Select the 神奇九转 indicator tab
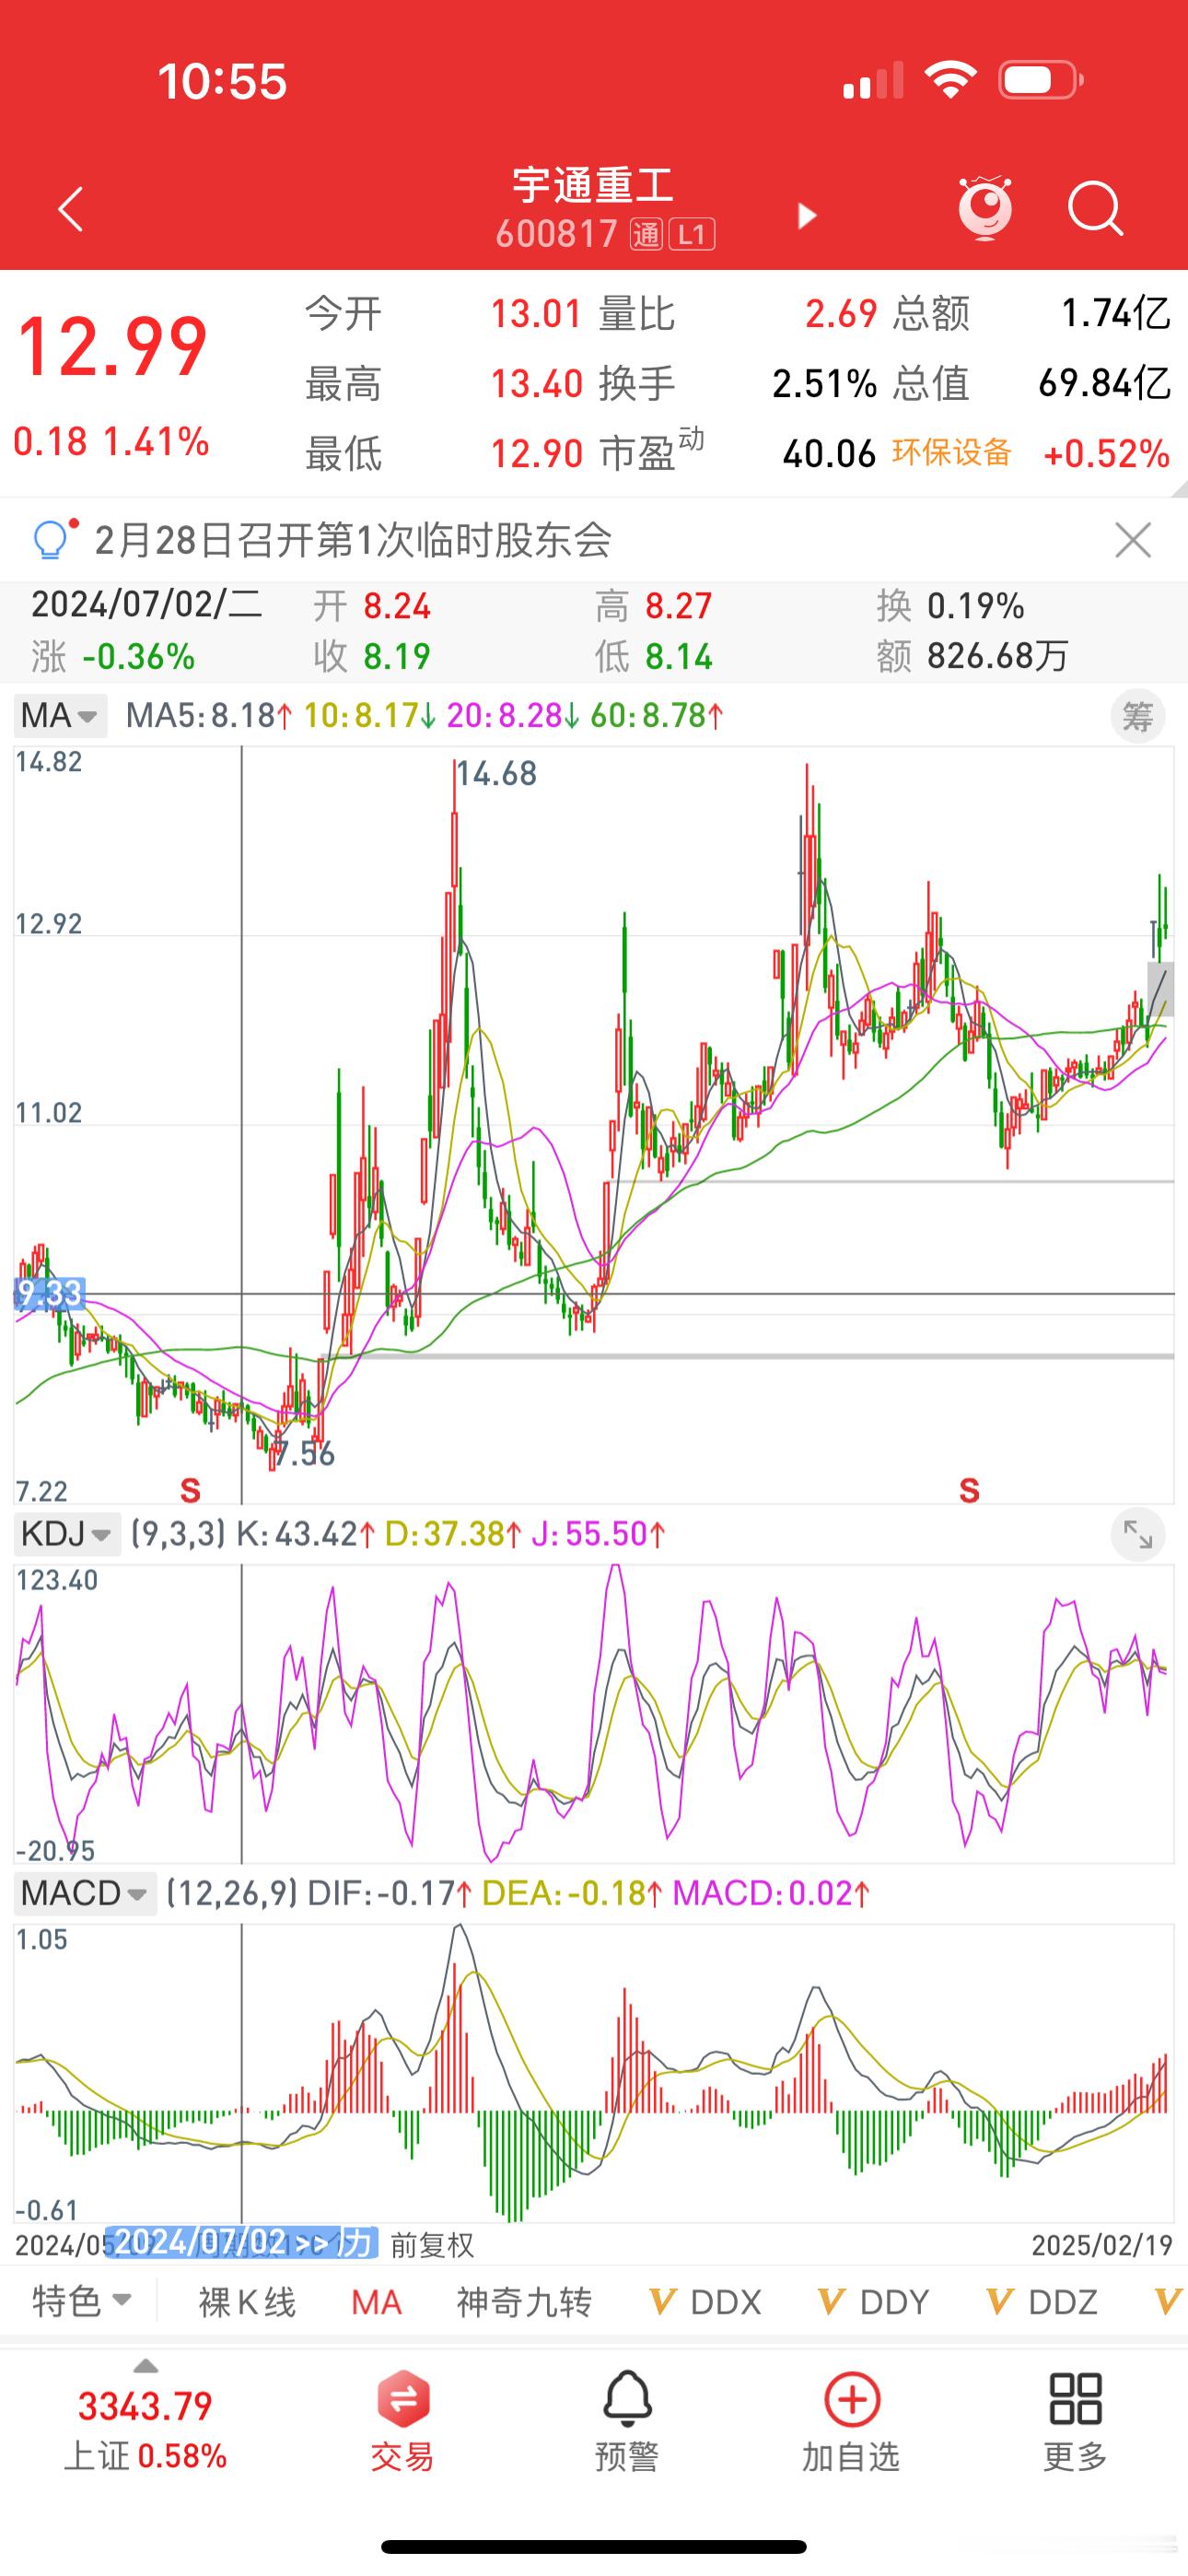Viewport: 1188px width, 2576px height. (524, 2302)
